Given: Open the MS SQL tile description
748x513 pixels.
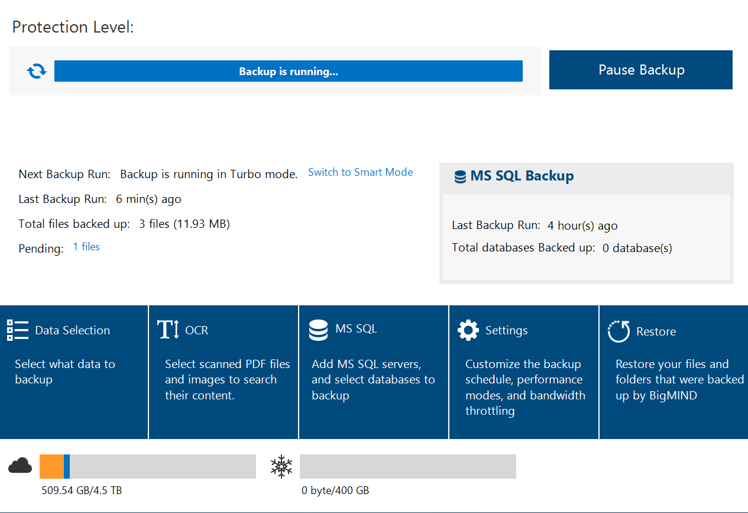Looking at the screenshot, I should [373, 379].
